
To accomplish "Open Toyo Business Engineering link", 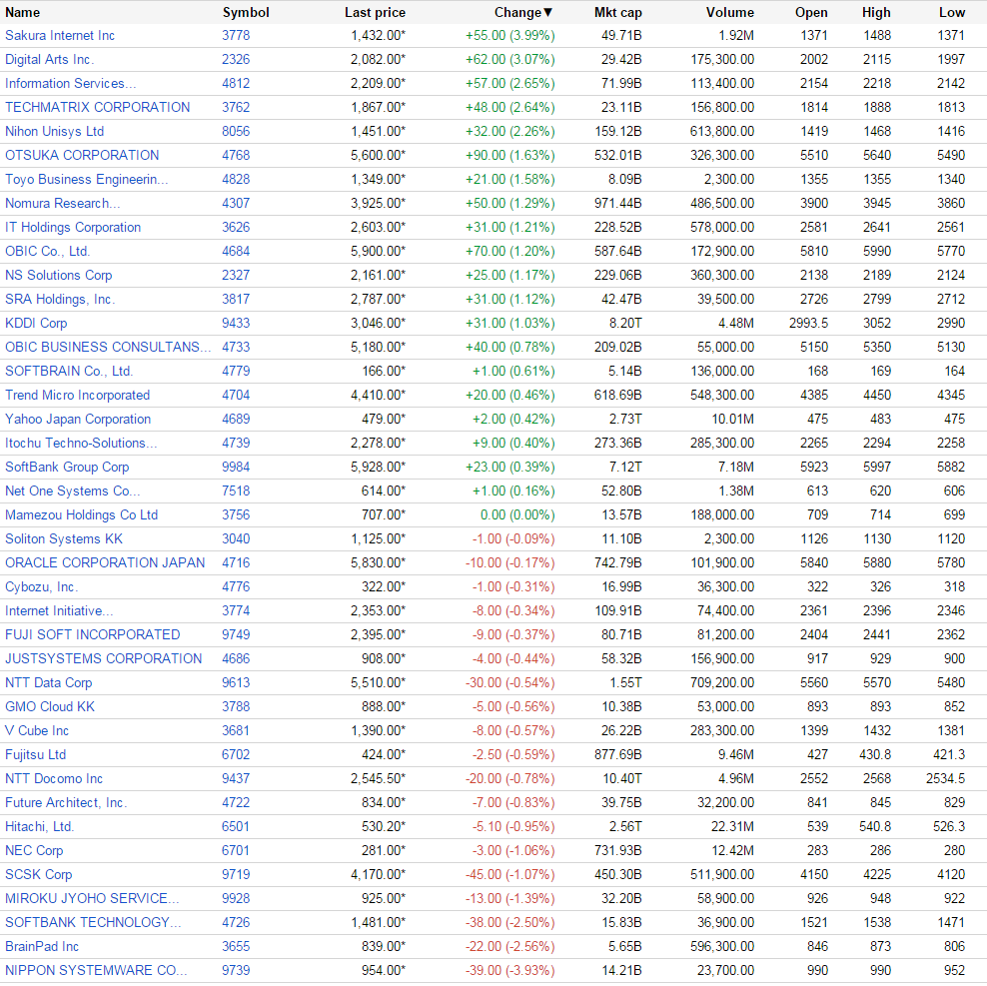I will click(86, 180).
